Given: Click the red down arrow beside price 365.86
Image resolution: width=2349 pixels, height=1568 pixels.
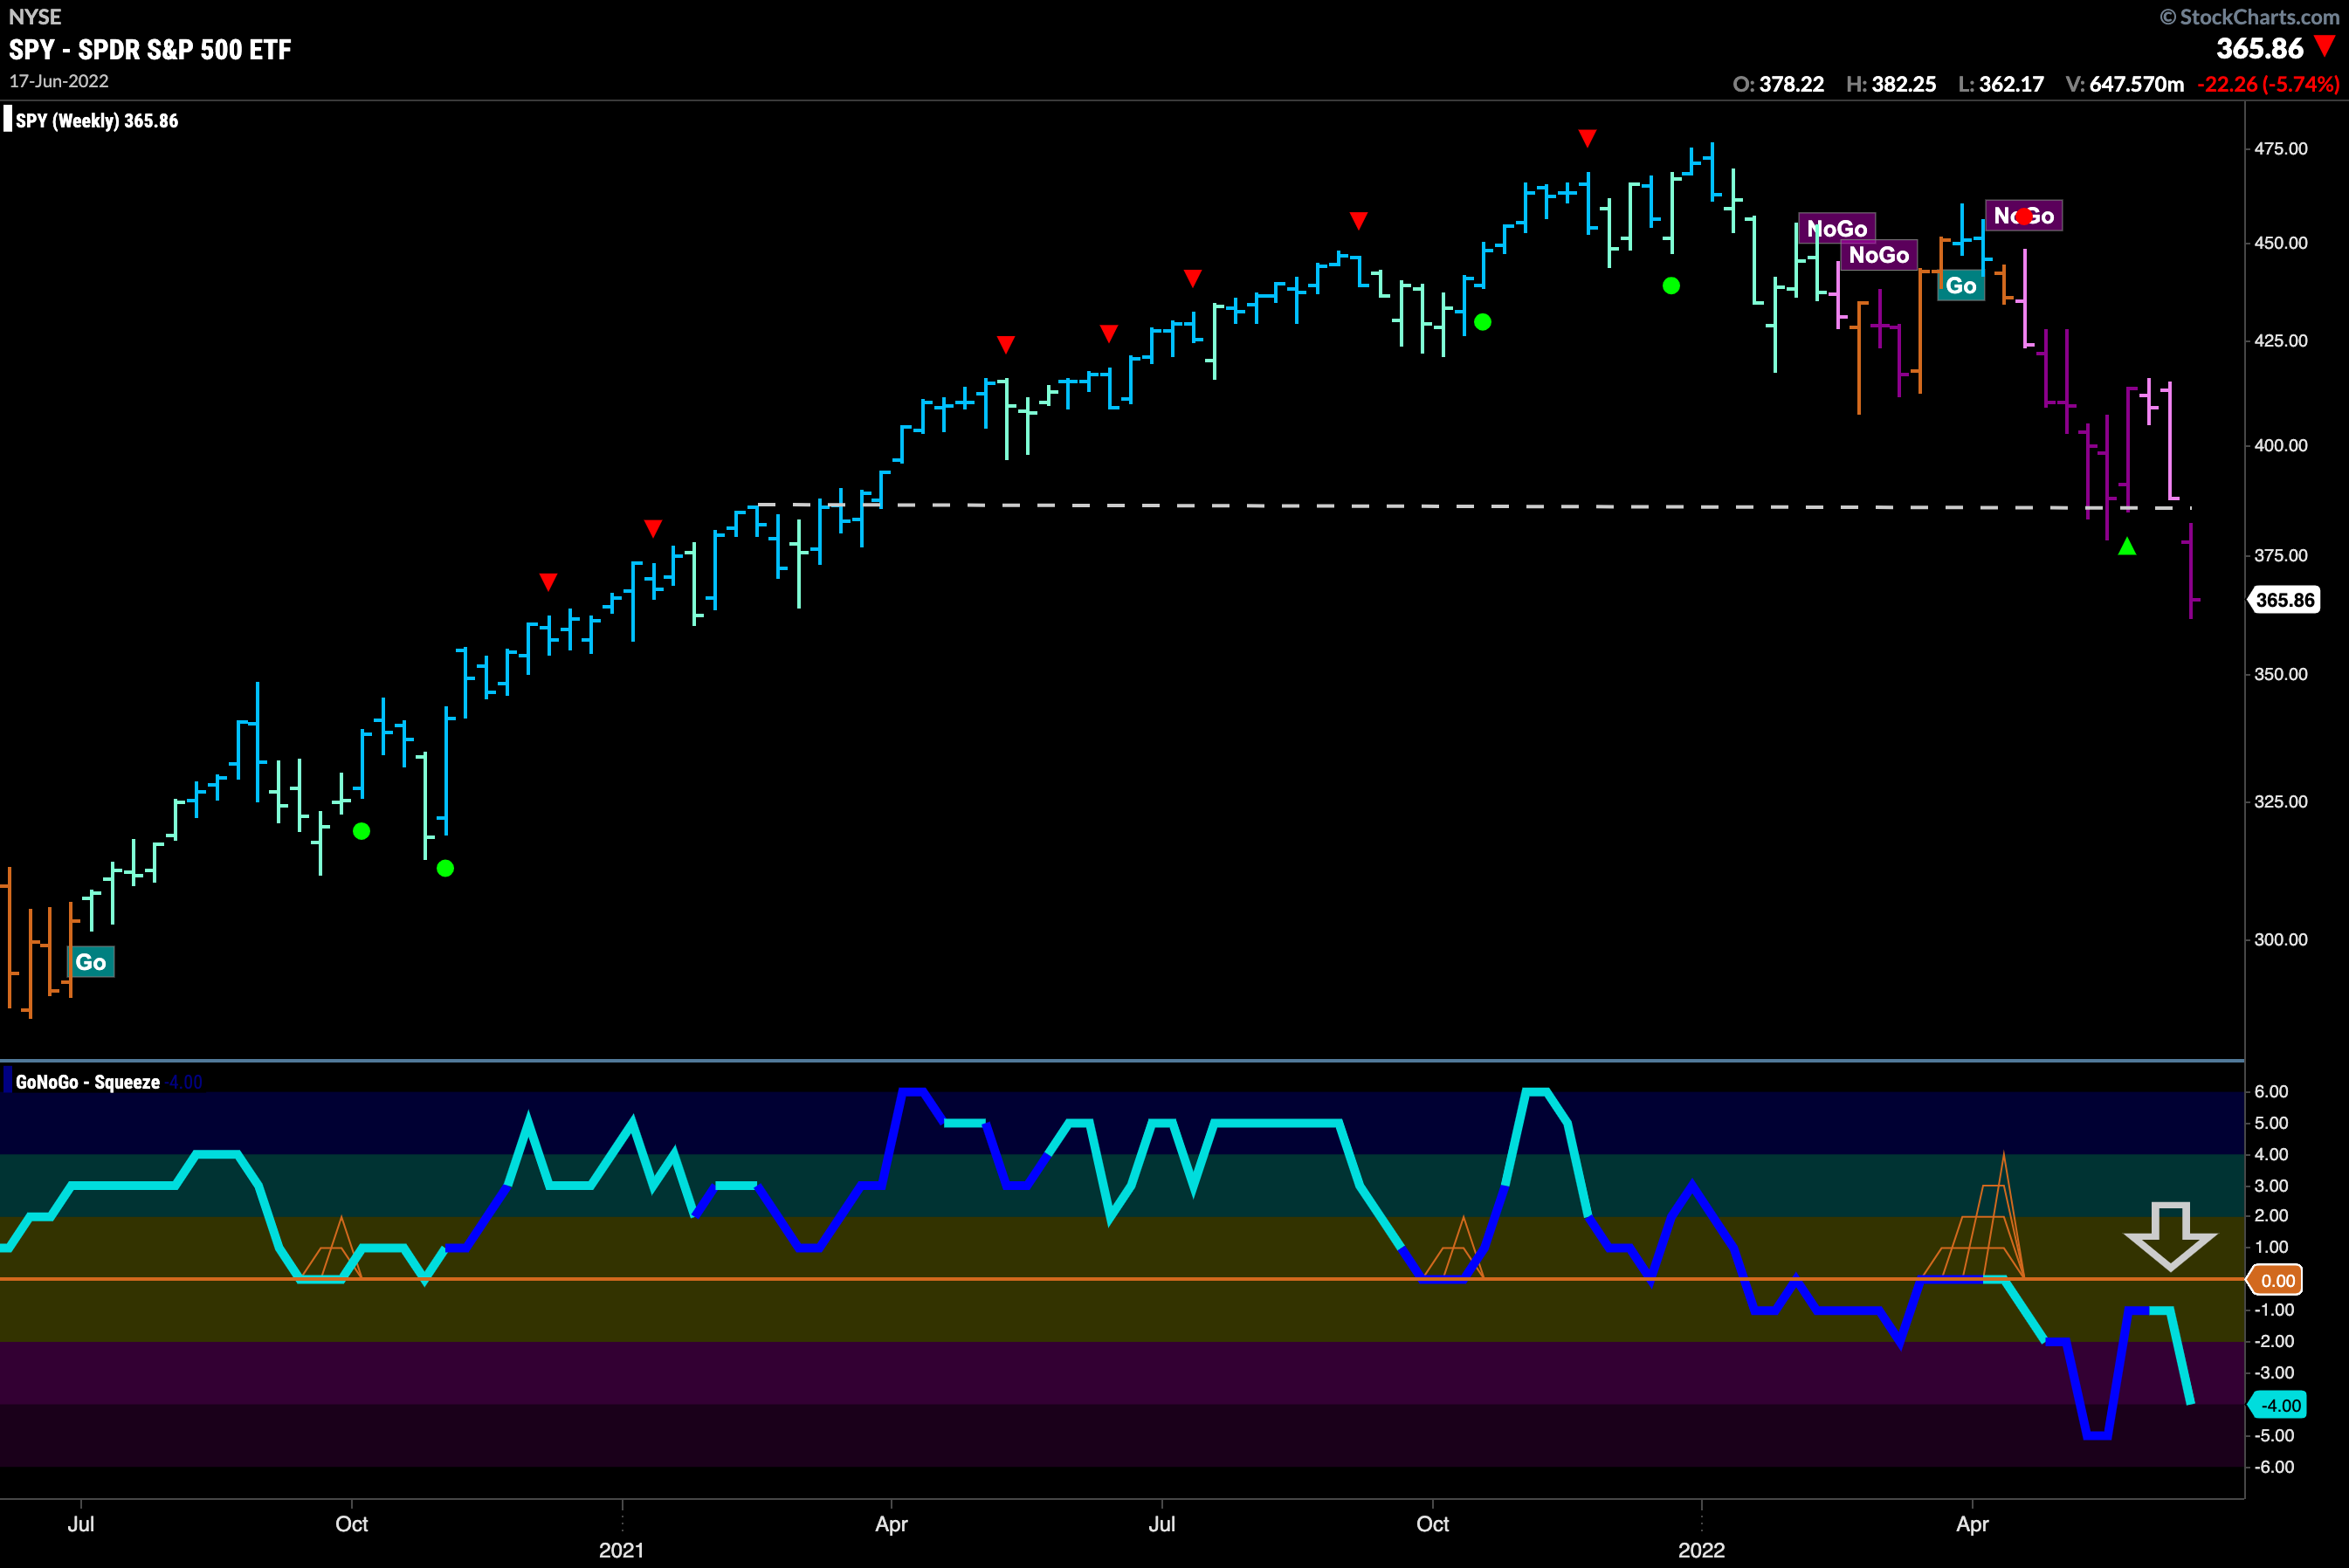Looking at the screenshot, I should tap(2325, 47).
